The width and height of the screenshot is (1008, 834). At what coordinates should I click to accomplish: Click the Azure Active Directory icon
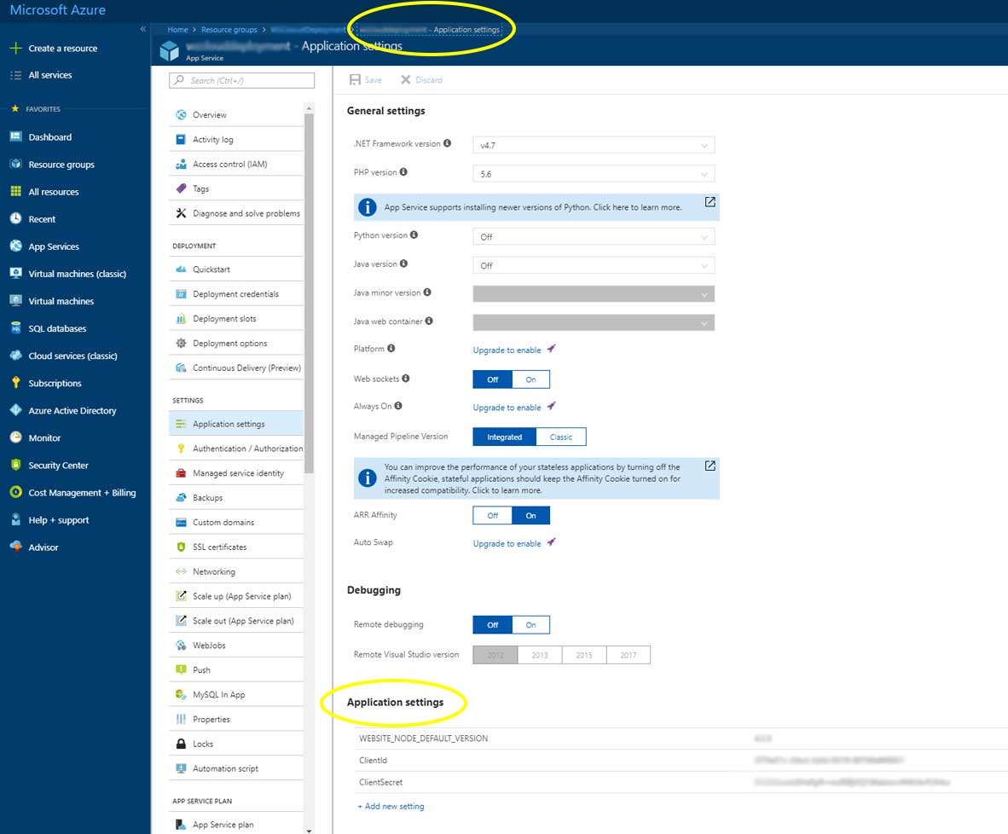click(x=15, y=410)
